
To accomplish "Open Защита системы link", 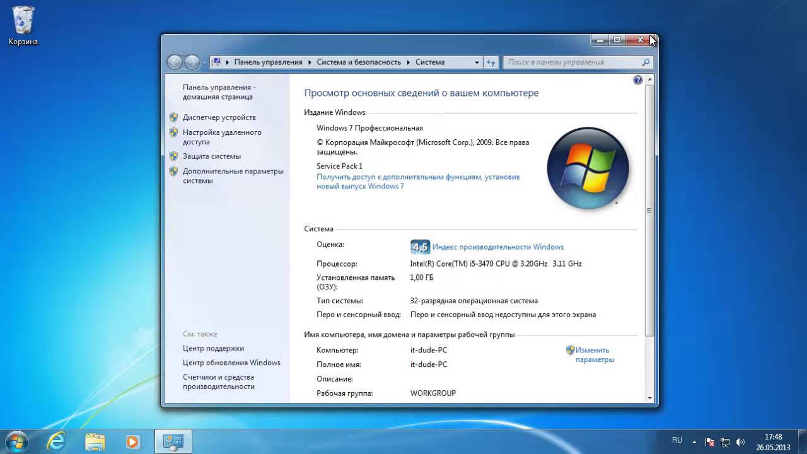I will (x=212, y=156).
